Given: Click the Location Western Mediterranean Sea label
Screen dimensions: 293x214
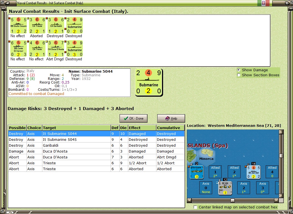Looking at the screenshot, I should (234, 126).
